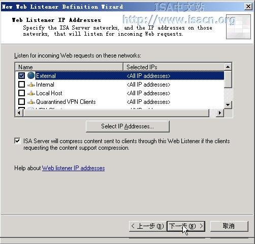Disable the ISA Server compress content checkbox
This screenshot has width=255, height=244.
coord(17,141)
